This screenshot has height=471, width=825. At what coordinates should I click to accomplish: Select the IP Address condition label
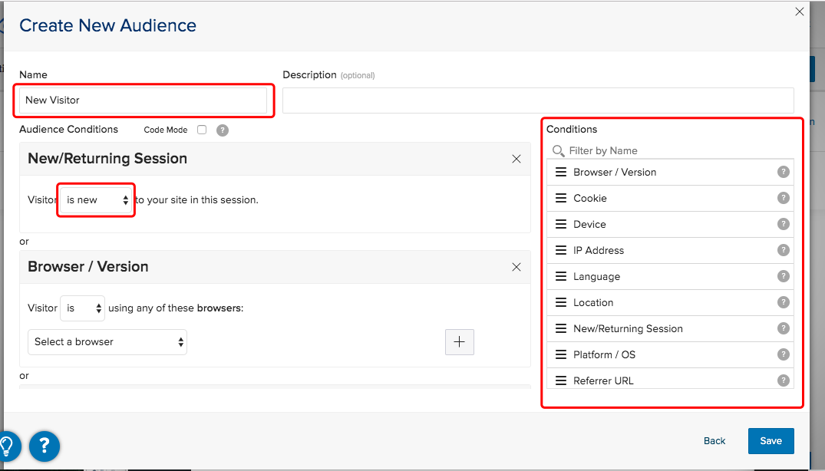pos(599,250)
